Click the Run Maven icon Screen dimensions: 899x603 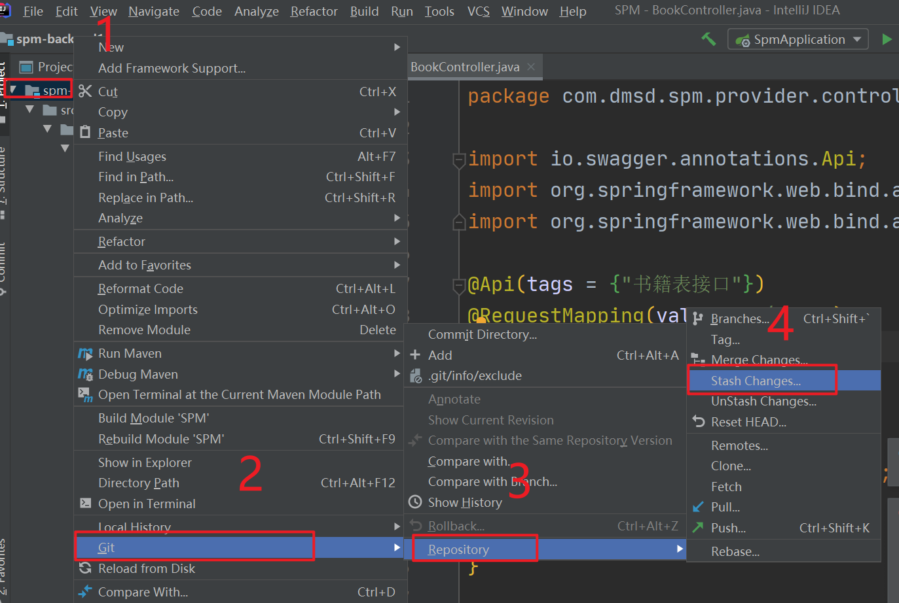tap(85, 354)
